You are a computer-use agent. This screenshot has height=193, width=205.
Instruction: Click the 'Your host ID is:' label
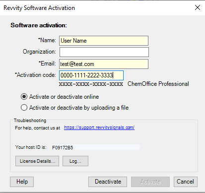click(x=31, y=147)
